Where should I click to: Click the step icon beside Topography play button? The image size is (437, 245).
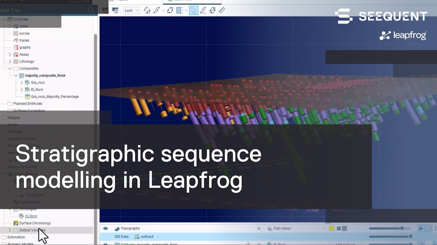[428, 229]
